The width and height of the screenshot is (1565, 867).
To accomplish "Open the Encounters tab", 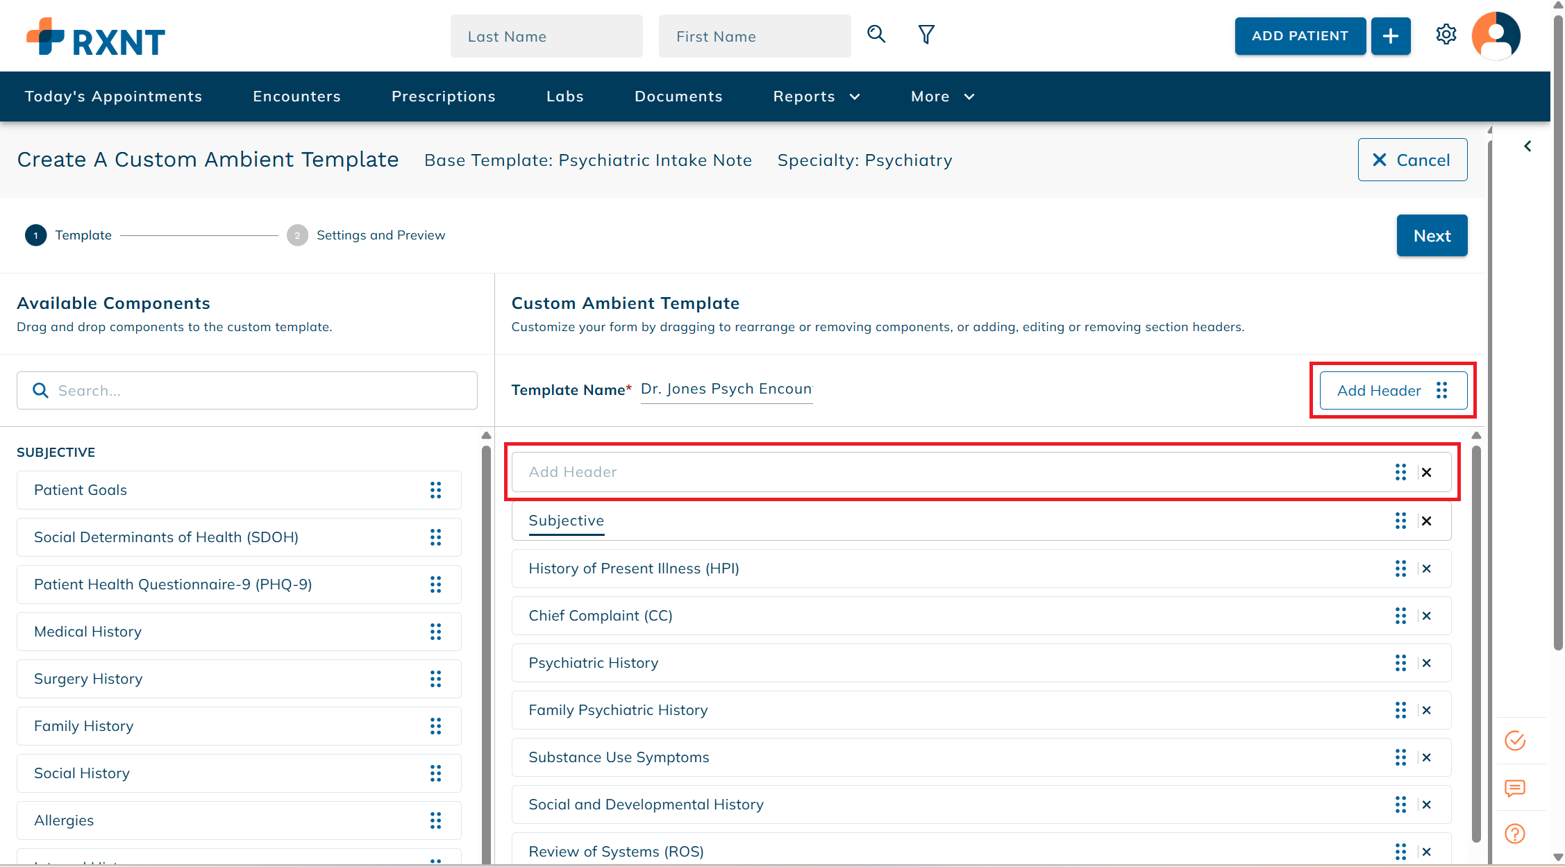I will [296, 96].
